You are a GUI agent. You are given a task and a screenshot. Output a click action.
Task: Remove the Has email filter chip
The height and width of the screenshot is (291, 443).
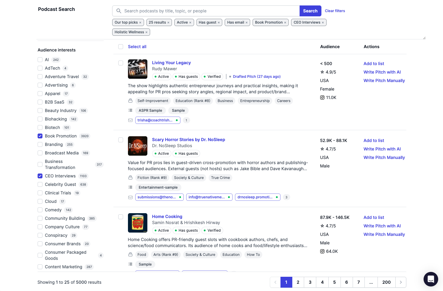click(x=246, y=22)
